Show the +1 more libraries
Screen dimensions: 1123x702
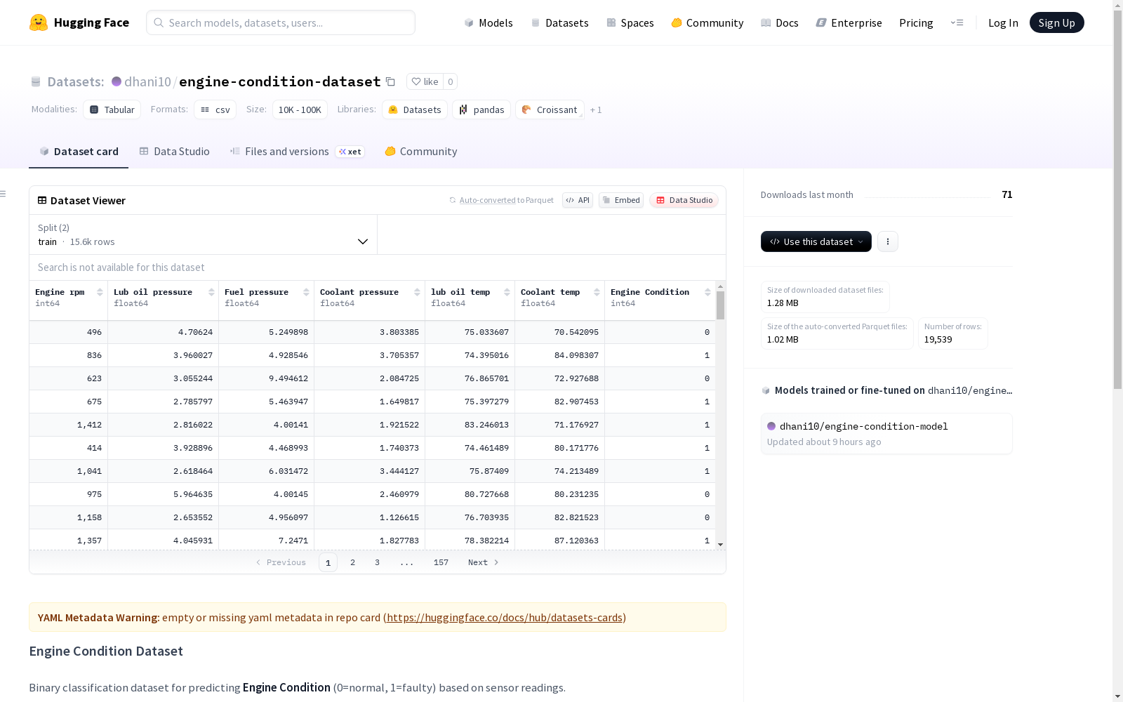pyautogui.click(x=596, y=110)
